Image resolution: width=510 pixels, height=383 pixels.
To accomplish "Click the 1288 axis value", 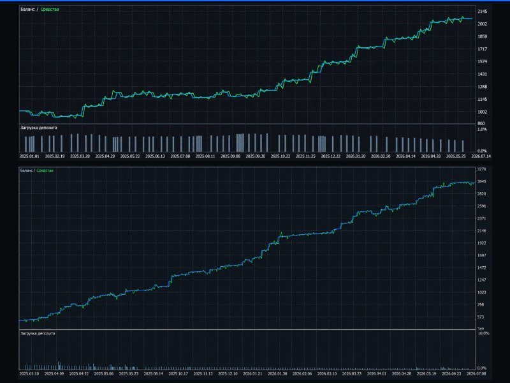I will (x=483, y=87).
